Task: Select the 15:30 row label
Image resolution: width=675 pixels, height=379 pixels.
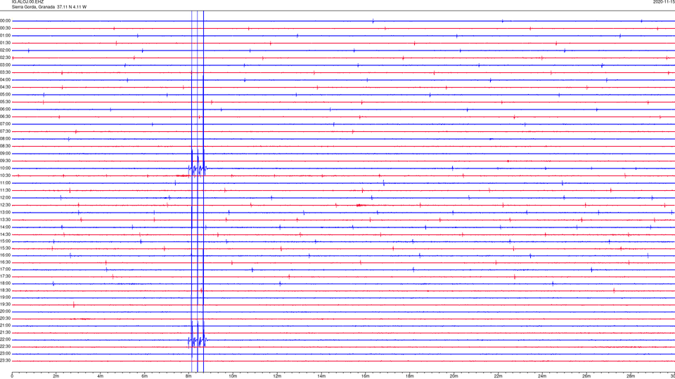Action: 6,248
